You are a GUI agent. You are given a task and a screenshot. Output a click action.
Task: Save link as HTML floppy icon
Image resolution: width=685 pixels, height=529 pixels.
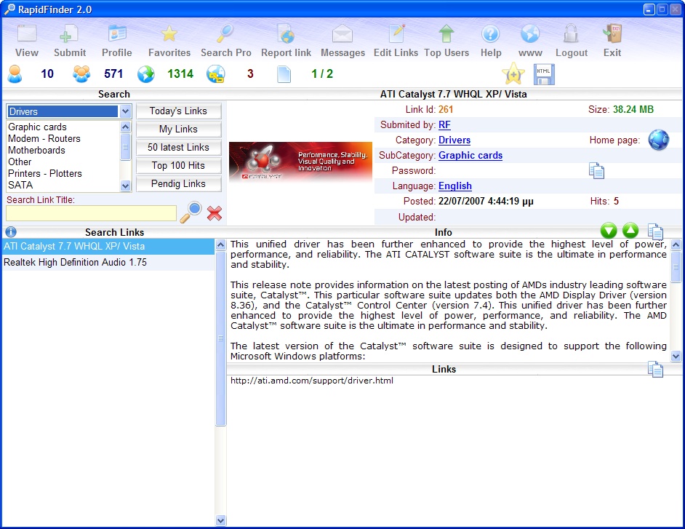[x=544, y=74]
